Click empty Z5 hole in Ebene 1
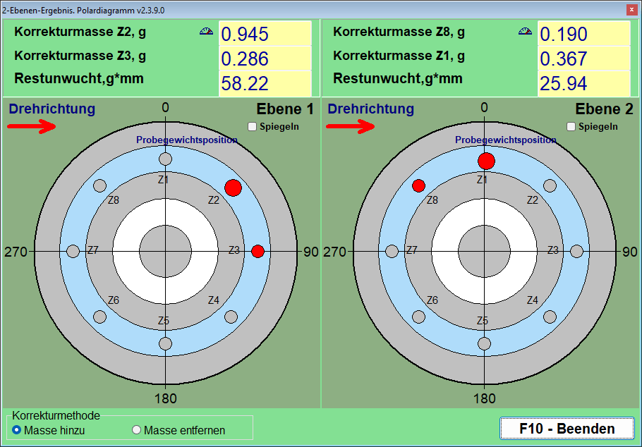This screenshot has width=642, height=447. [x=165, y=343]
